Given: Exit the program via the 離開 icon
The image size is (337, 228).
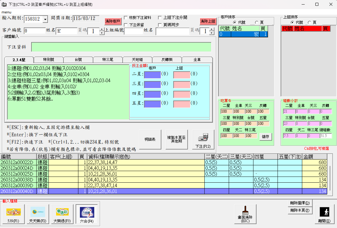Looking at the screenshot, I should click(x=324, y=214).
